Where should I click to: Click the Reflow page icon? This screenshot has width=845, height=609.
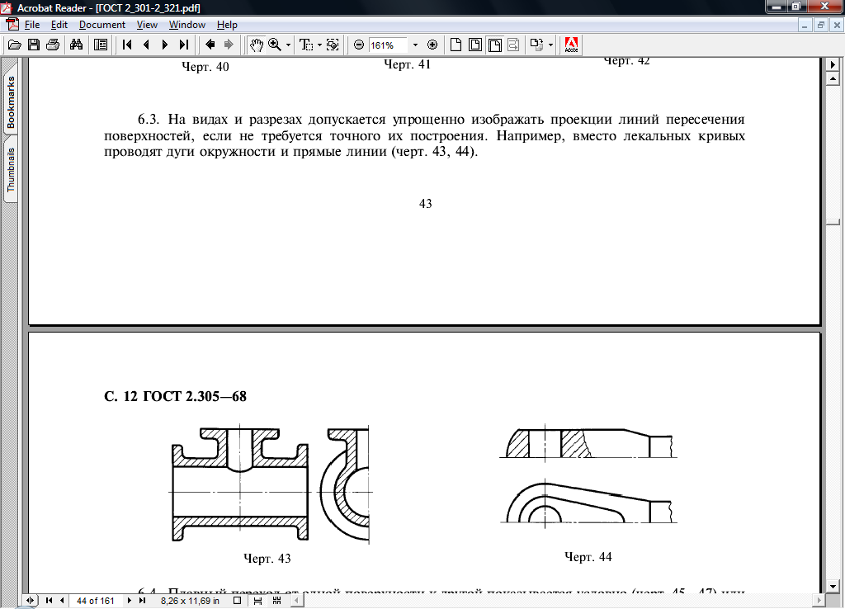coord(513,45)
